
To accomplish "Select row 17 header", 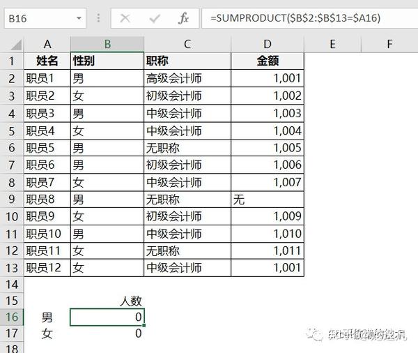I will pyautogui.click(x=12, y=333).
